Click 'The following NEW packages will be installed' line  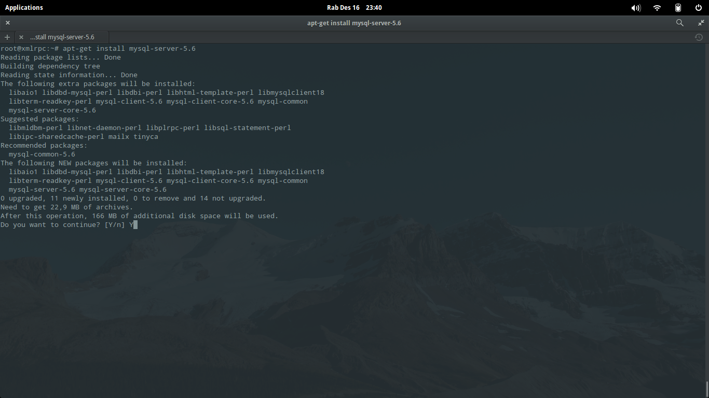click(94, 163)
